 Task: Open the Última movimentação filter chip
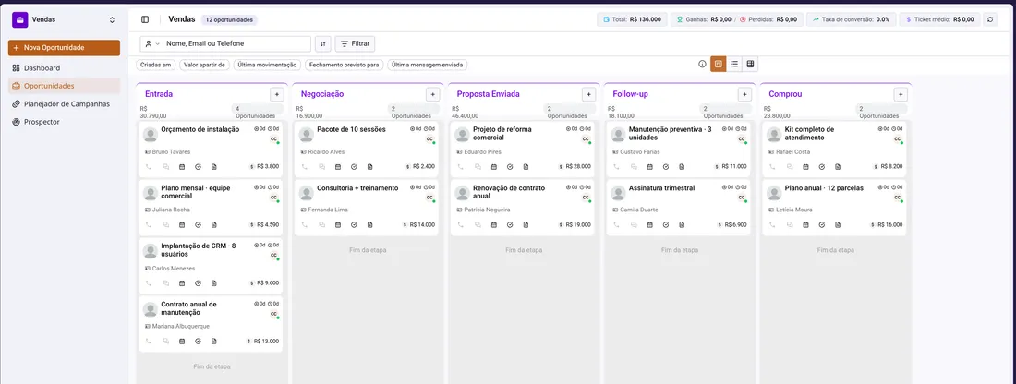coord(266,65)
